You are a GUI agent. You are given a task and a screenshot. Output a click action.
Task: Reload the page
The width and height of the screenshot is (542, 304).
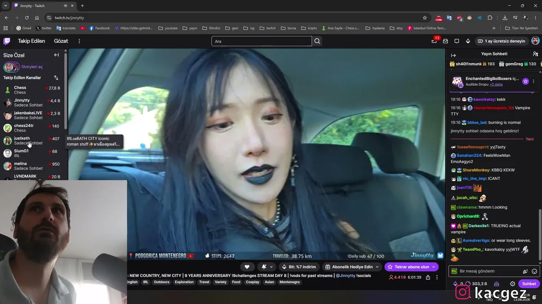[x=27, y=18]
